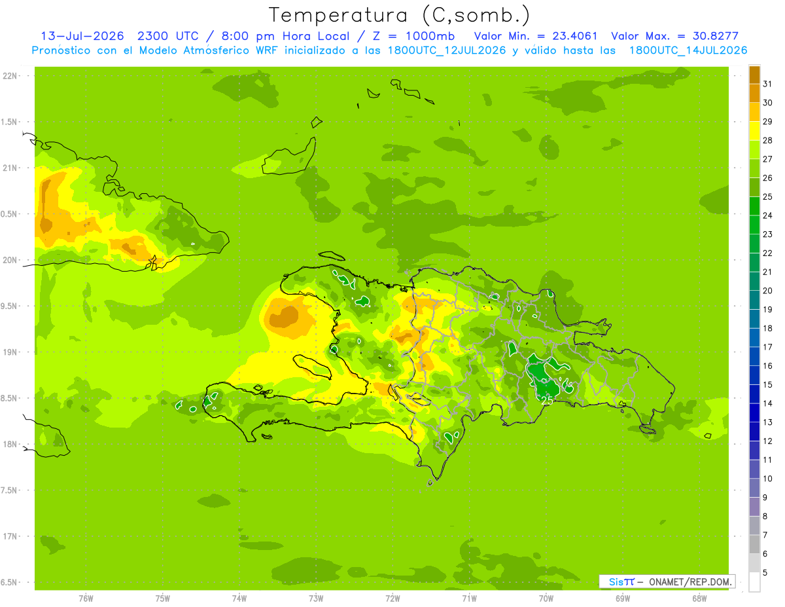Click the legend value "30"
This screenshot has height=607, width=785.
tap(768, 103)
